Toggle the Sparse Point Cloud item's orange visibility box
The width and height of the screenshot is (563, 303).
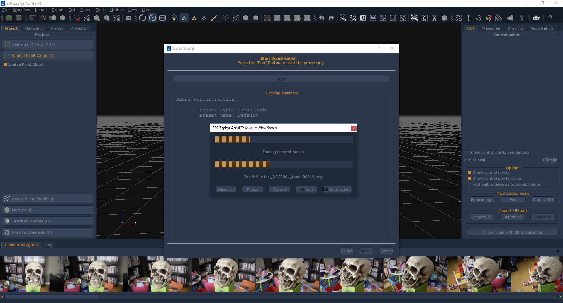click(x=5, y=64)
